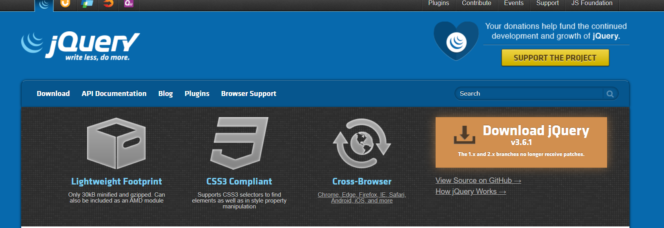Go to the Download nav item
664x228 pixels.
coord(53,94)
